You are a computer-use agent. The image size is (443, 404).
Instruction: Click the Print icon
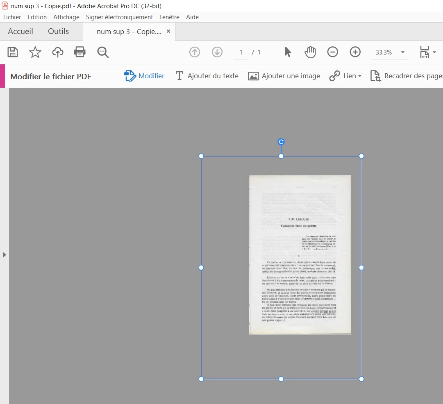[x=80, y=52]
